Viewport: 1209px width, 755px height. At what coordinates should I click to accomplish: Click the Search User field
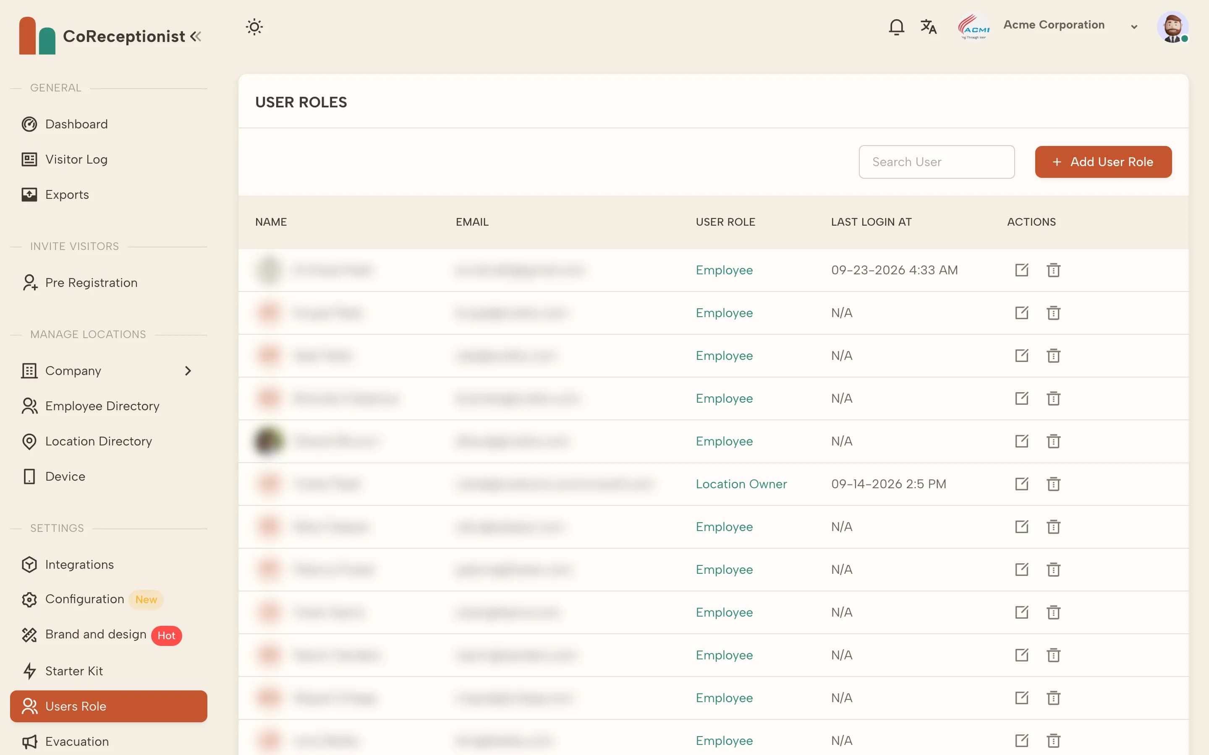click(936, 162)
